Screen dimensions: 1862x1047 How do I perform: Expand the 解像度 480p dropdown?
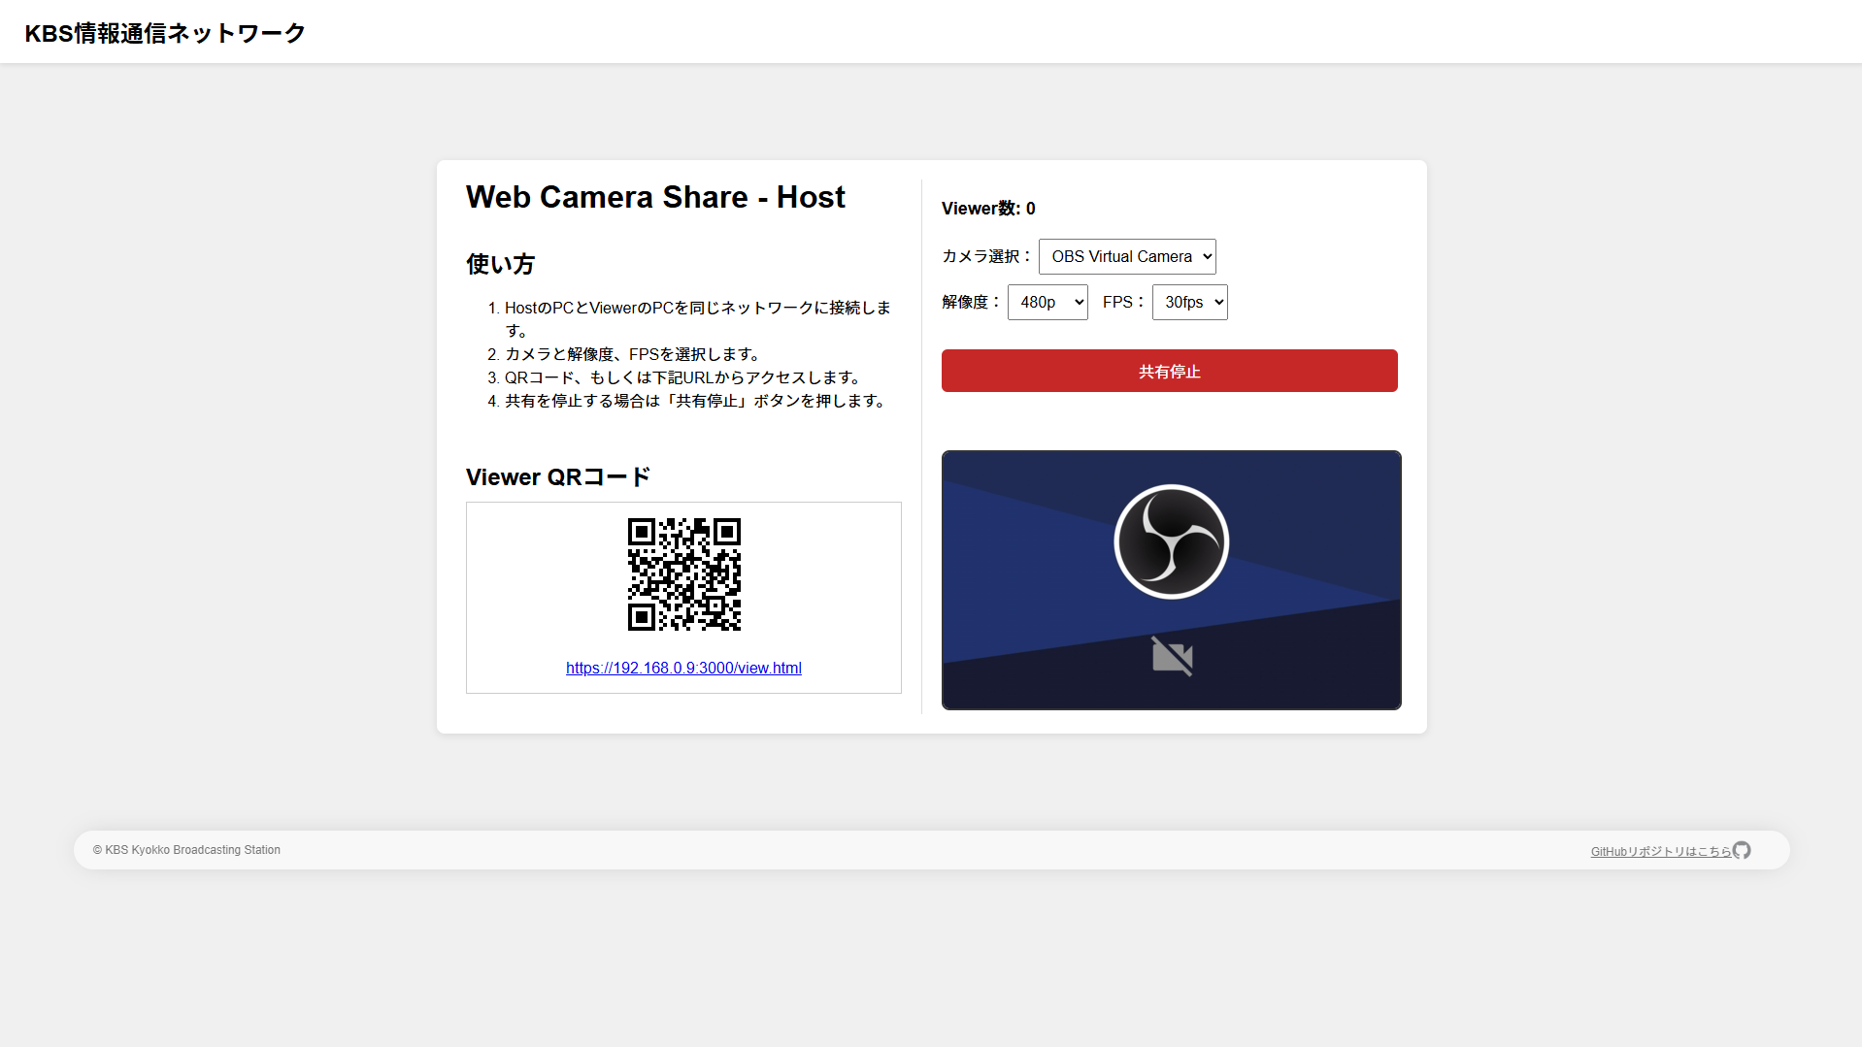(1047, 302)
